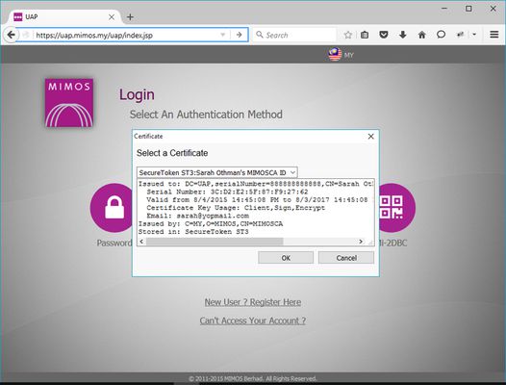Click the go arrow in address bar
Viewport: 506px width, 385px height.
point(239,35)
